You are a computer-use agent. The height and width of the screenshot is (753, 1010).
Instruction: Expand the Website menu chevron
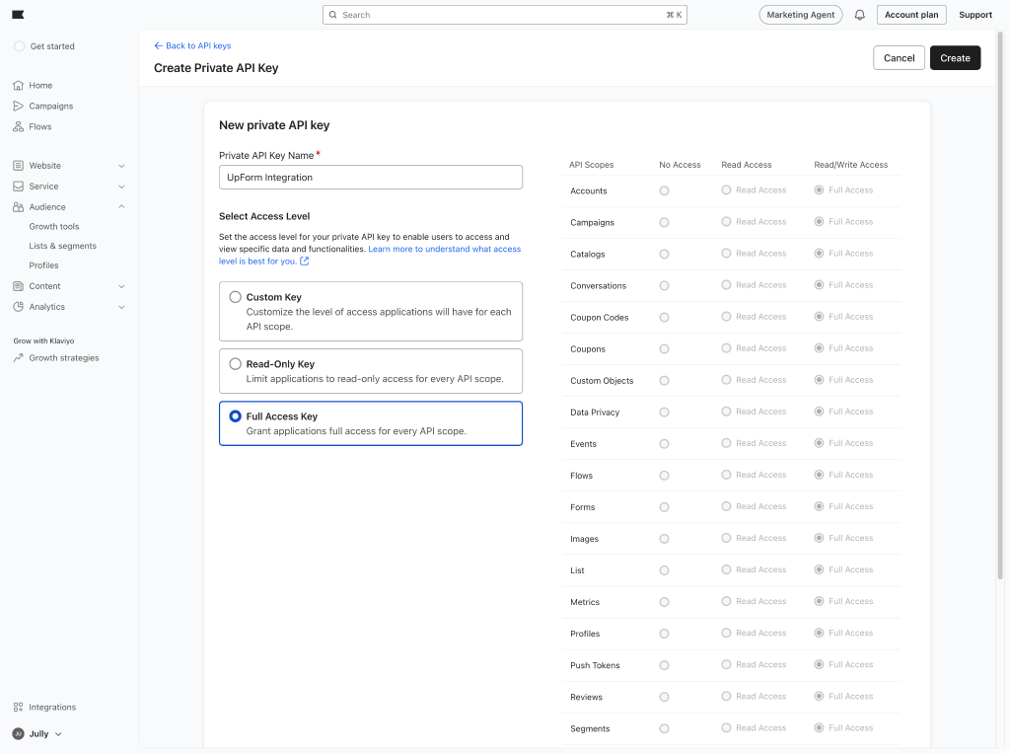click(121, 166)
